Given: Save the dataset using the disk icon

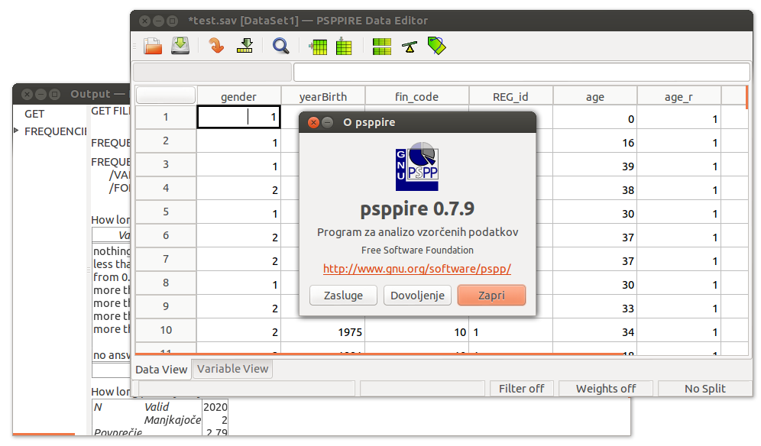Looking at the screenshot, I should [x=180, y=46].
